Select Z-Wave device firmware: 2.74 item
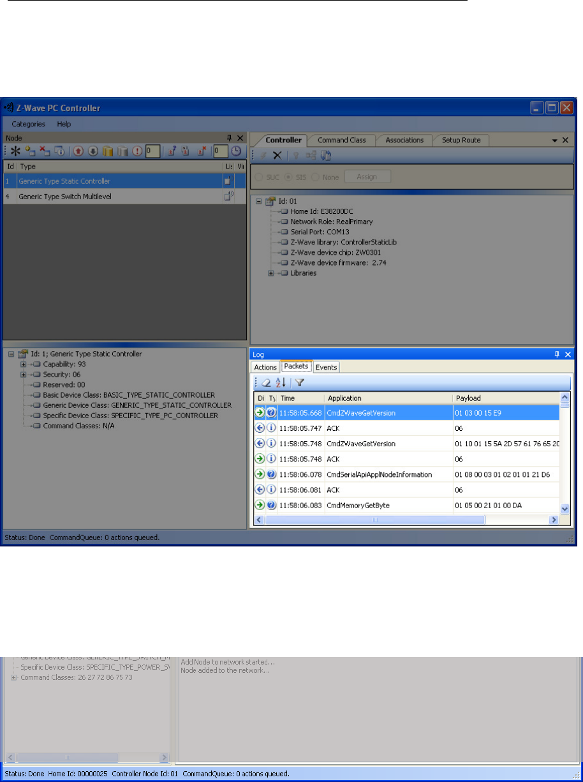 (x=338, y=262)
